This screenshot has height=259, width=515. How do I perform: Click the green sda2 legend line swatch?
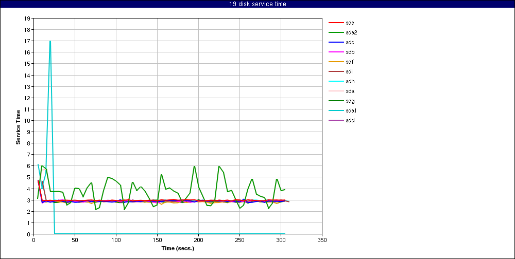click(336, 33)
